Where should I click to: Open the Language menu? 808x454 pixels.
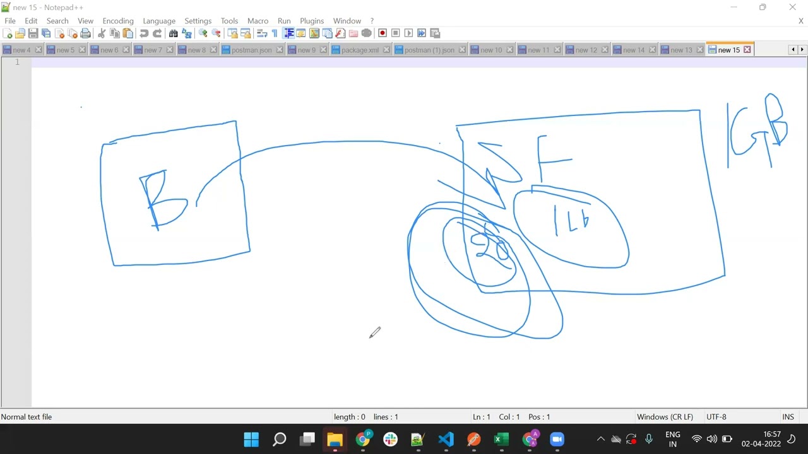click(159, 21)
